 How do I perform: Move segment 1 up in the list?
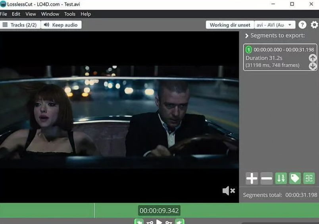313,58
